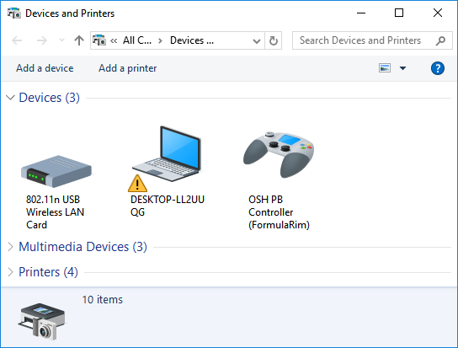
Task: Click Add a device
Action: (45, 68)
